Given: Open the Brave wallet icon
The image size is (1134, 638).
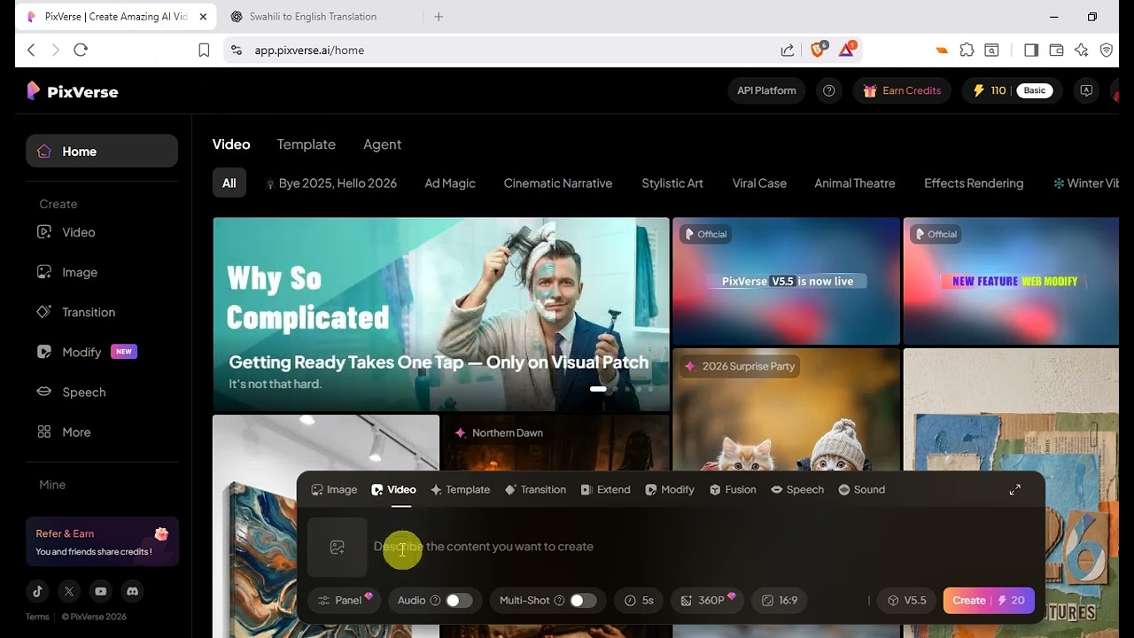Looking at the screenshot, I should click(x=1056, y=51).
